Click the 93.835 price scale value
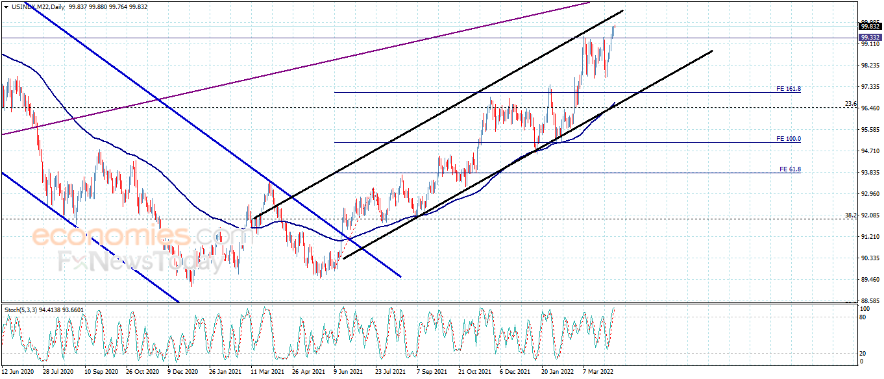 [870, 173]
